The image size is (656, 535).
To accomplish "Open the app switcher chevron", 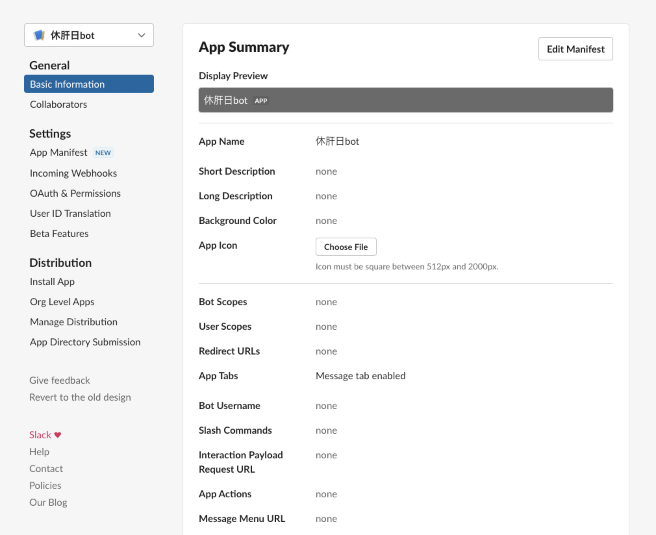I will pos(141,35).
